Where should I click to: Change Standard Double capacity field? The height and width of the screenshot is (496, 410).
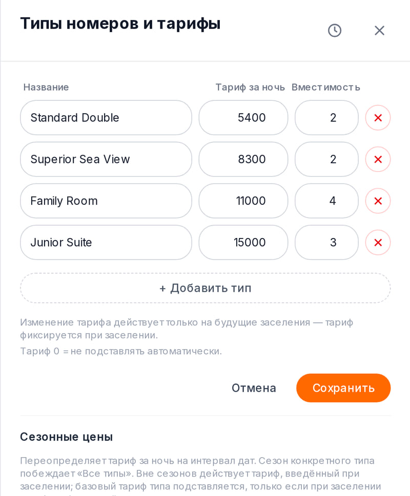click(327, 118)
